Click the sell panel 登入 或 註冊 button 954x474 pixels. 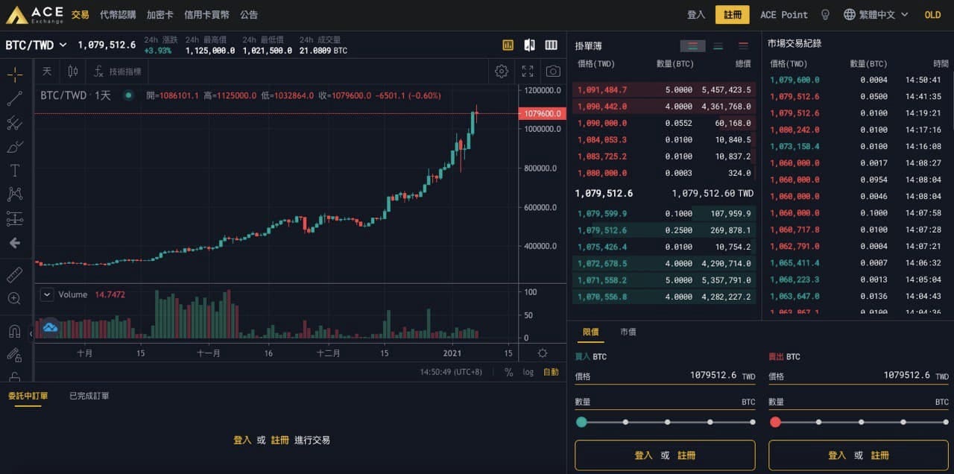859,455
